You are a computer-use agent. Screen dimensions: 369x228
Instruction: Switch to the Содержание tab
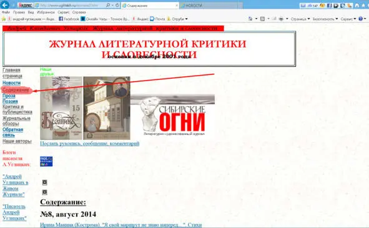[150, 6]
